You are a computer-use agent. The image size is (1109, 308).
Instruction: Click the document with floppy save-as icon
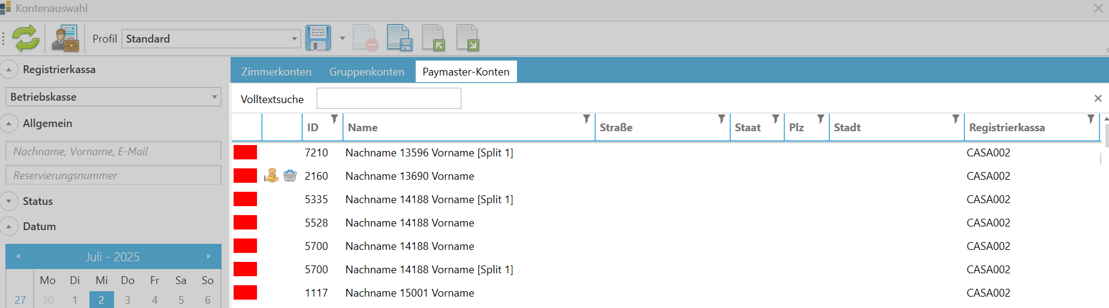(399, 38)
